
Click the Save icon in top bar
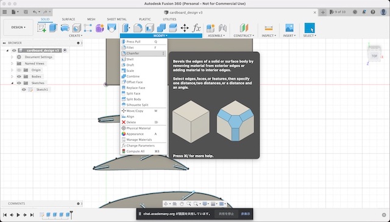(x=26, y=12)
